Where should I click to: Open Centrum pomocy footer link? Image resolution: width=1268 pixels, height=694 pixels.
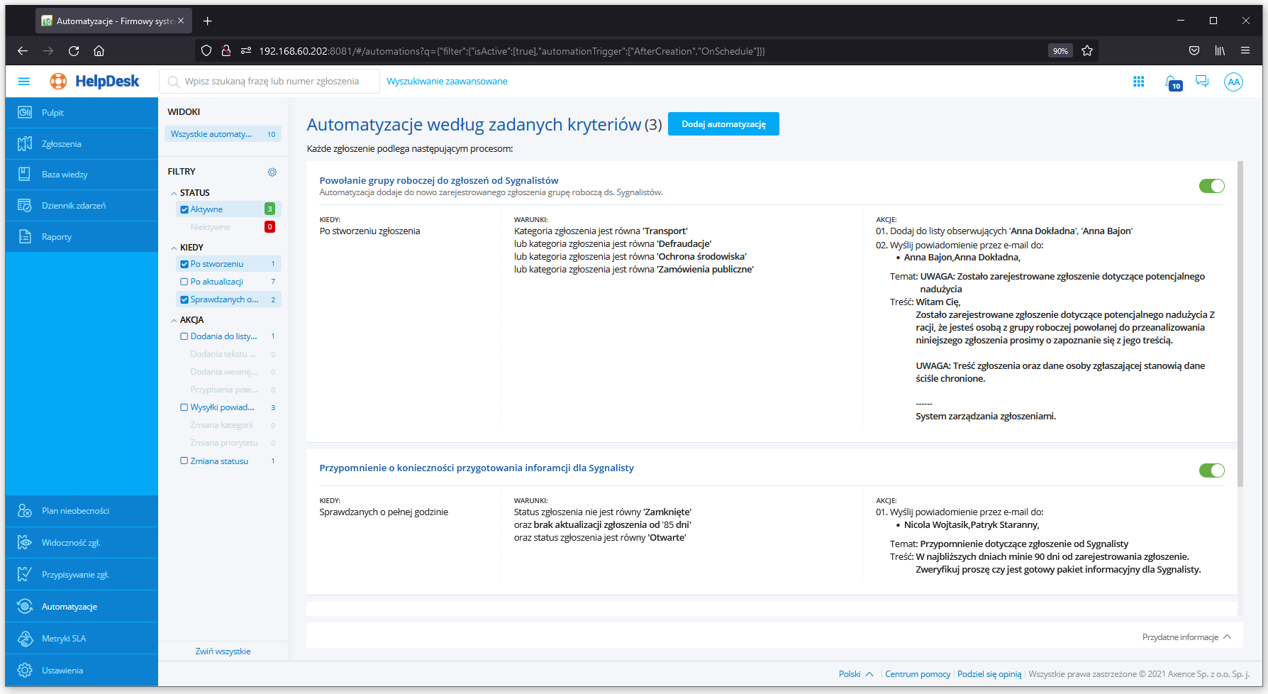pos(918,674)
